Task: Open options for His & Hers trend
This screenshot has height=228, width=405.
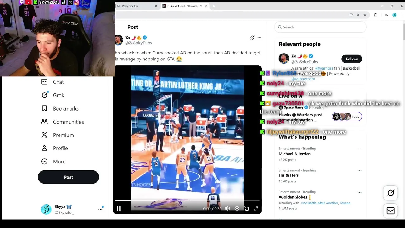Action: (359, 171)
